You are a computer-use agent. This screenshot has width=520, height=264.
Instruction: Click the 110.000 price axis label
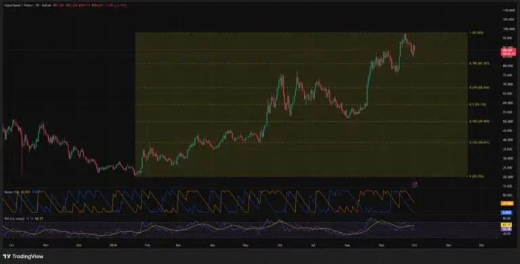508,11
